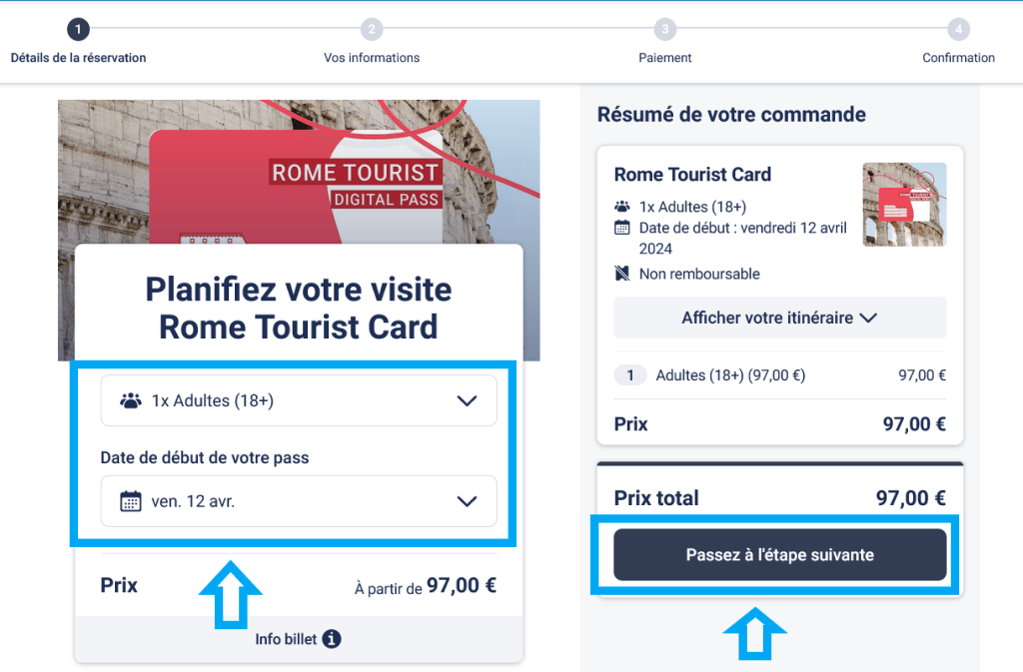Viewport: 1023px width, 672px height.
Task: Click the "Rome Tourist Card" title in summary
Action: point(692,175)
